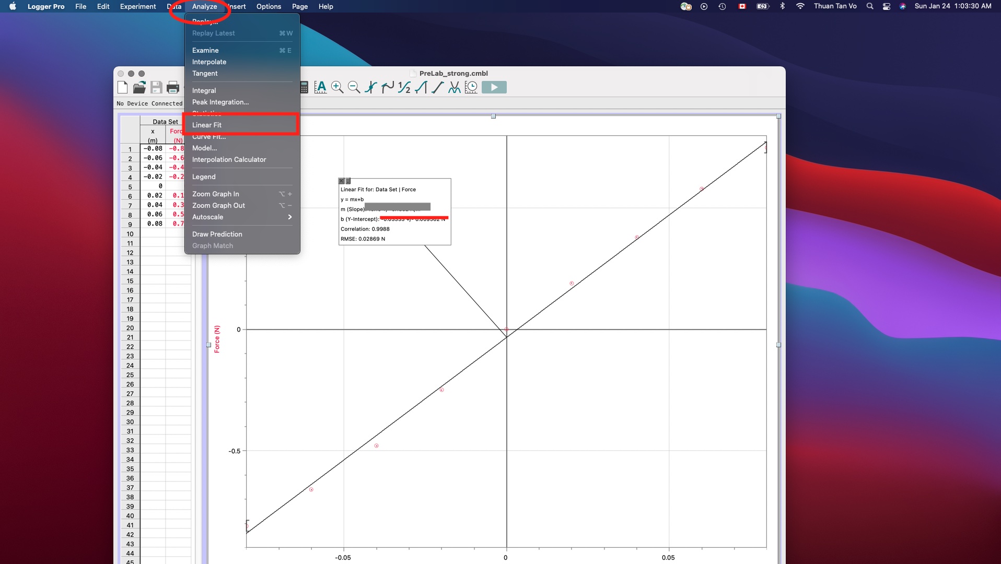Open the Edit menu
The height and width of the screenshot is (564, 1001).
pos(103,6)
